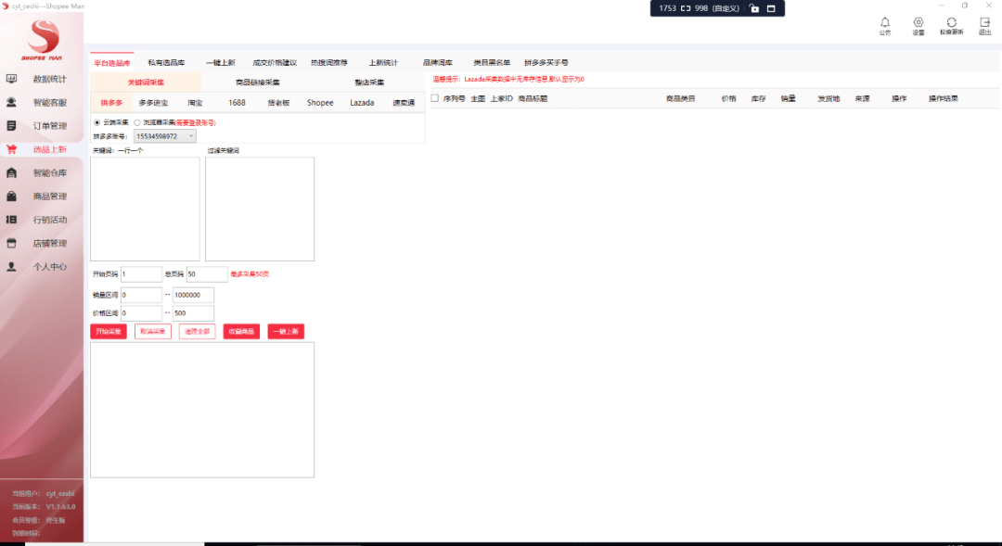Click the 退出 exit icon
The width and height of the screenshot is (1002, 546).
point(984,22)
